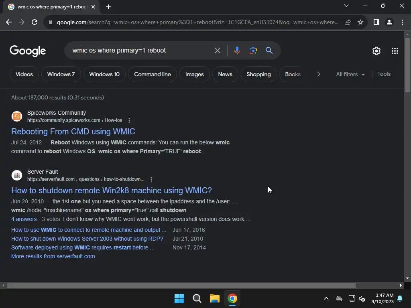
Task: Select the Windows 7 filter chip
Action: click(61, 74)
